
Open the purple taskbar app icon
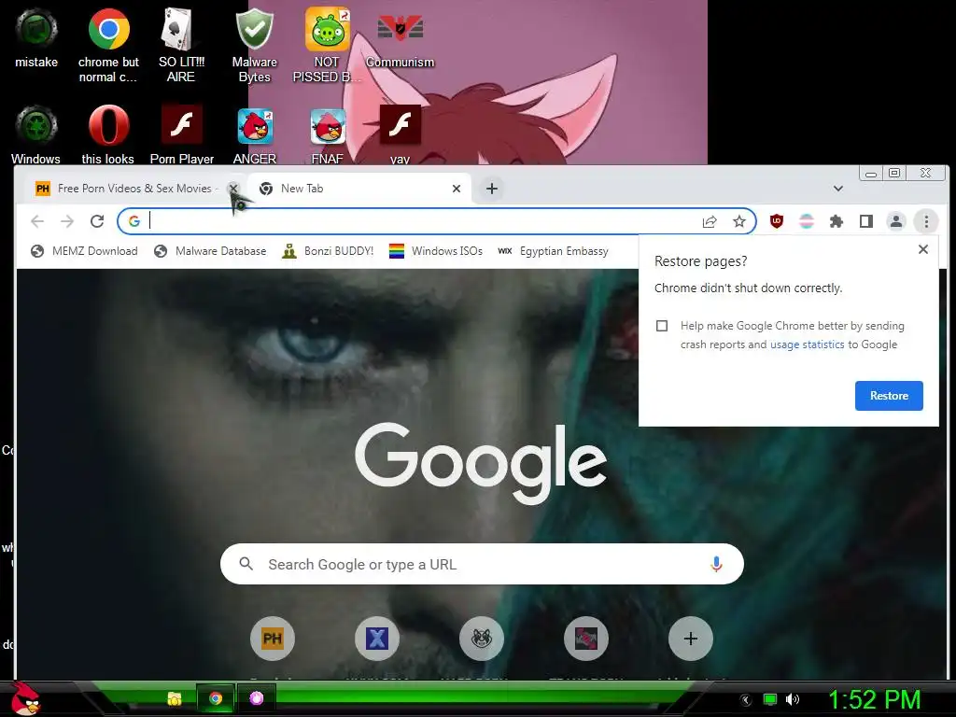[x=256, y=698]
